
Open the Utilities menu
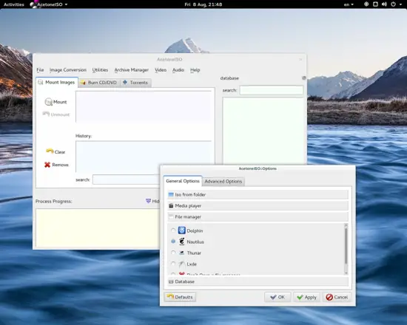pos(100,70)
